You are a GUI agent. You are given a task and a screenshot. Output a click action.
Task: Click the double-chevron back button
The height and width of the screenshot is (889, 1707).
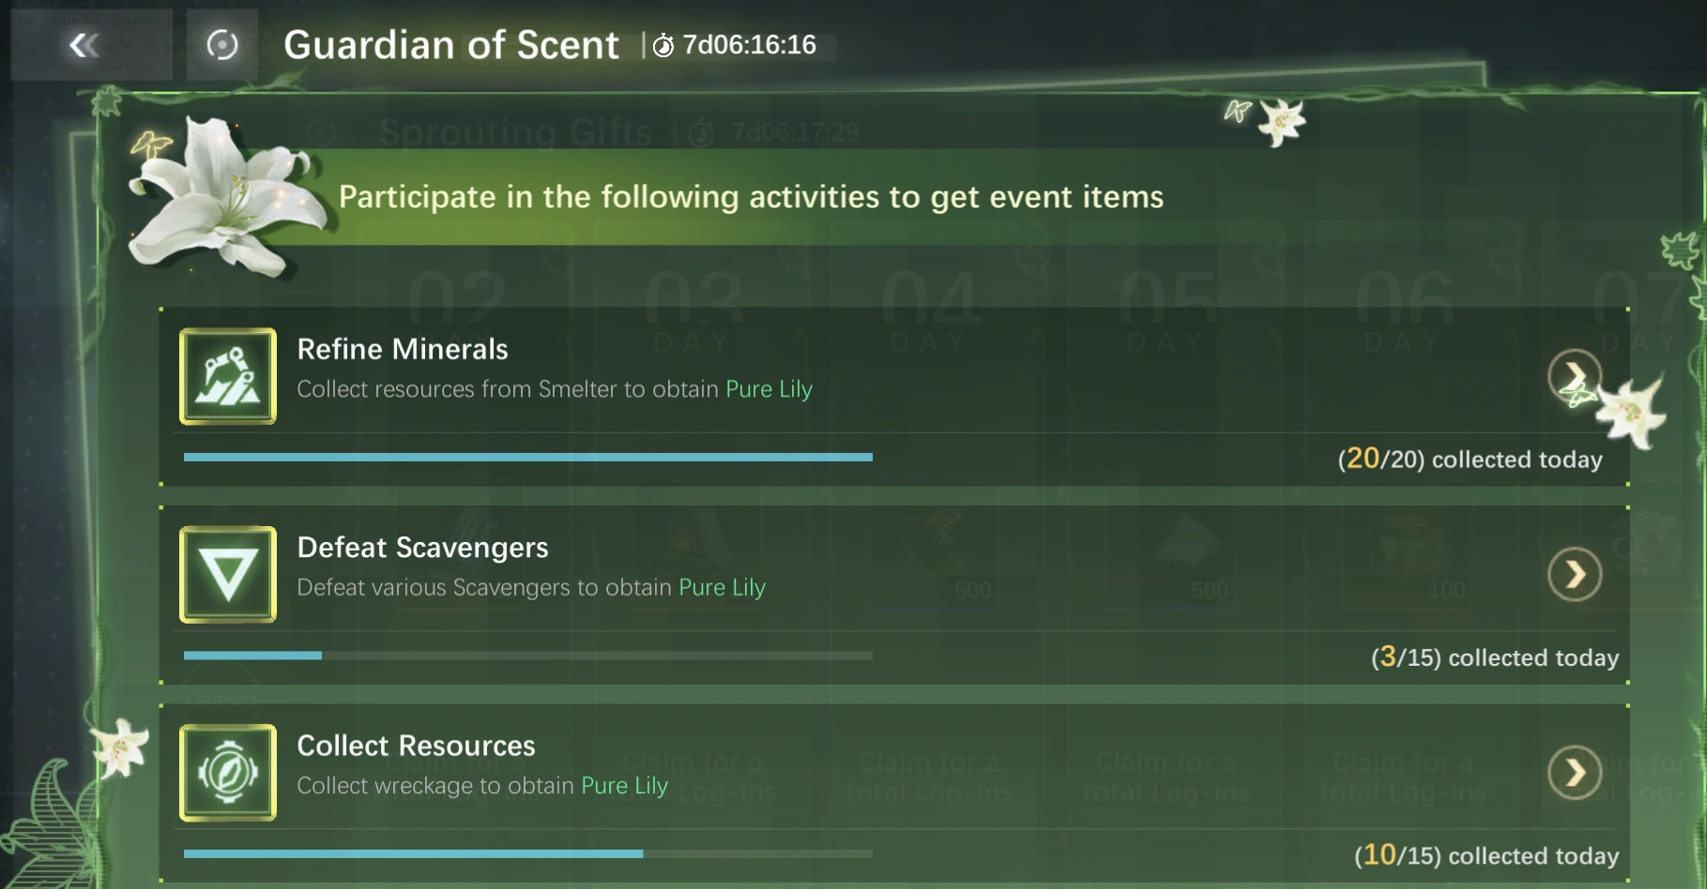pyautogui.click(x=84, y=45)
